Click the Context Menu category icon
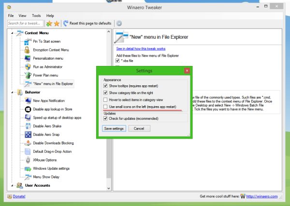Viewport: 290px width, 206px height. tap(20, 33)
